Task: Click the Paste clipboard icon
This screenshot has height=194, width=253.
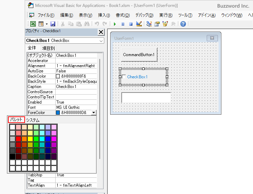Action: click(79, 24)
